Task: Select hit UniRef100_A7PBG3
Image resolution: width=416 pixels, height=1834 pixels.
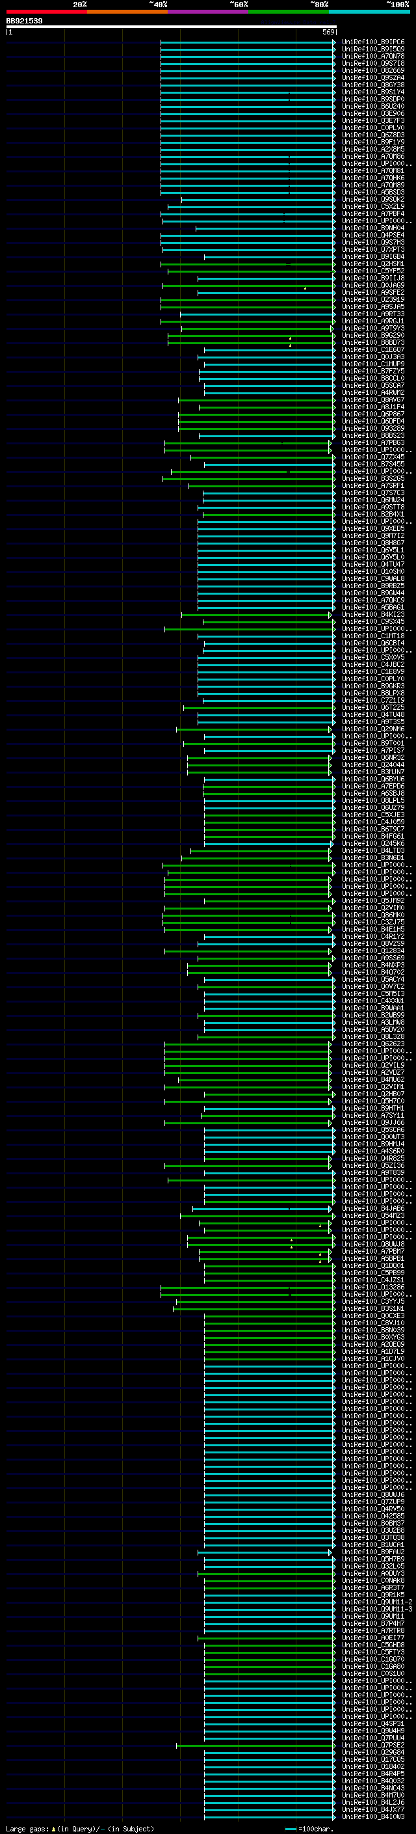Action: [372, 443]
